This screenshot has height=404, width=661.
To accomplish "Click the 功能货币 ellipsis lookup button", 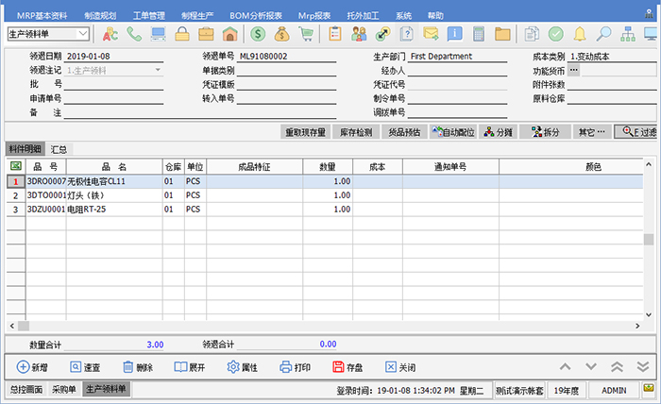I will pyautogui.click(x=573, y=71).
